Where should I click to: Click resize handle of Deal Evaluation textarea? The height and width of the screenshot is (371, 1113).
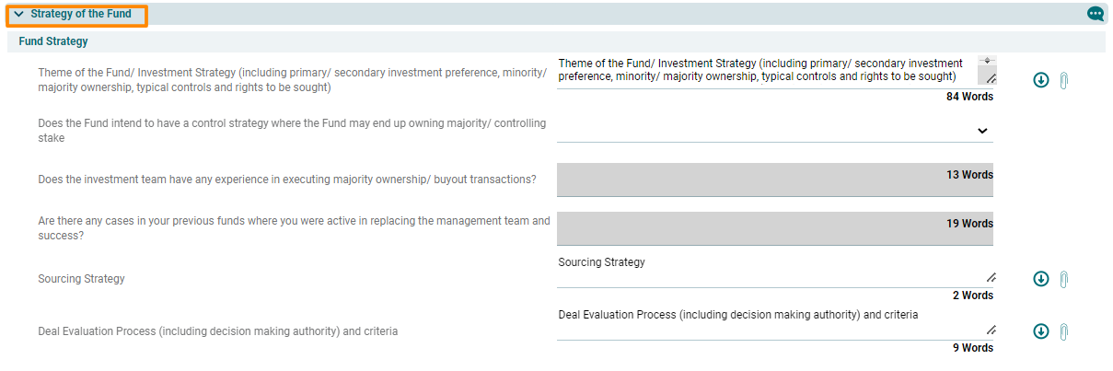click(x=991, y=330)
